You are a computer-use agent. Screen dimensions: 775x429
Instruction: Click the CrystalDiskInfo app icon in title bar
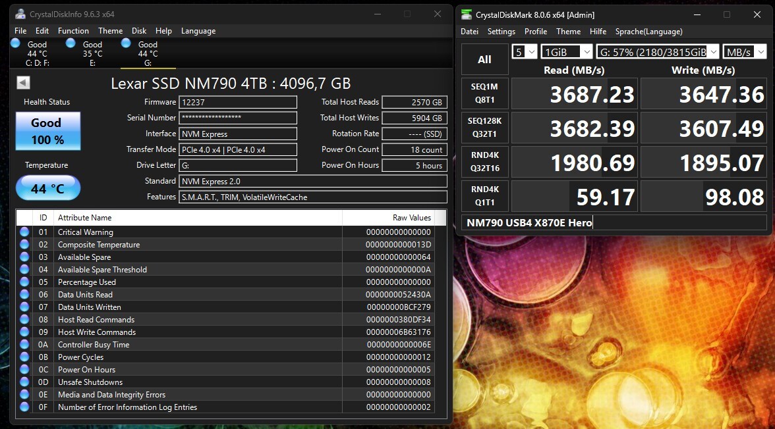(x=20, y=14)
